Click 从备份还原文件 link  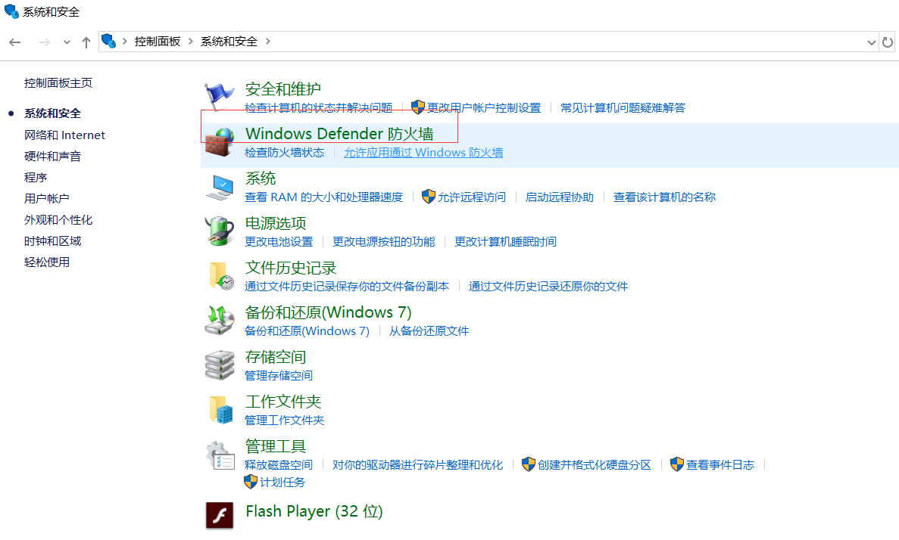click(x=429, y=331)
